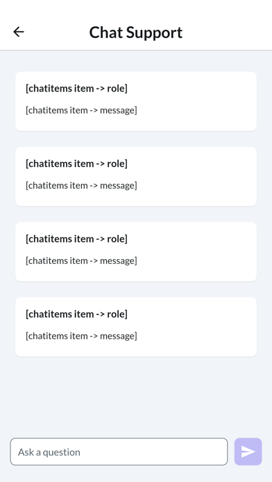Select the fourth chat card's message text
Screen dimensions: 272x482
81,336
